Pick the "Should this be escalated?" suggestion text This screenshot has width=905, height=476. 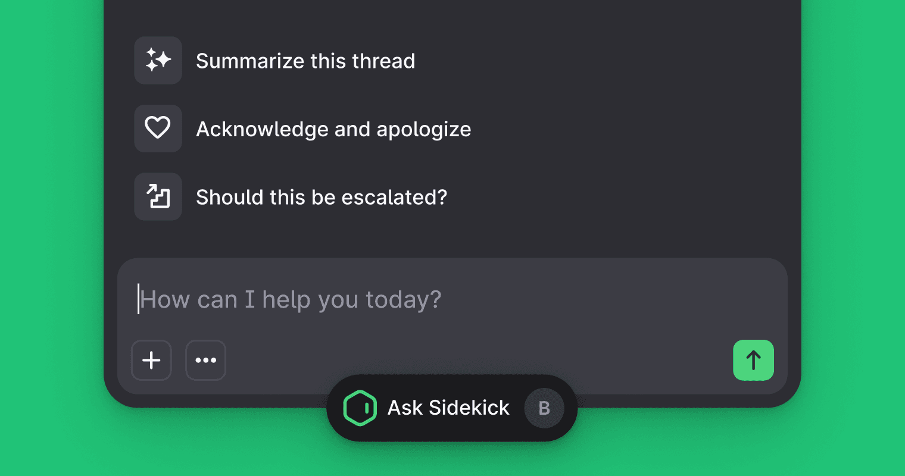point(322,197)
